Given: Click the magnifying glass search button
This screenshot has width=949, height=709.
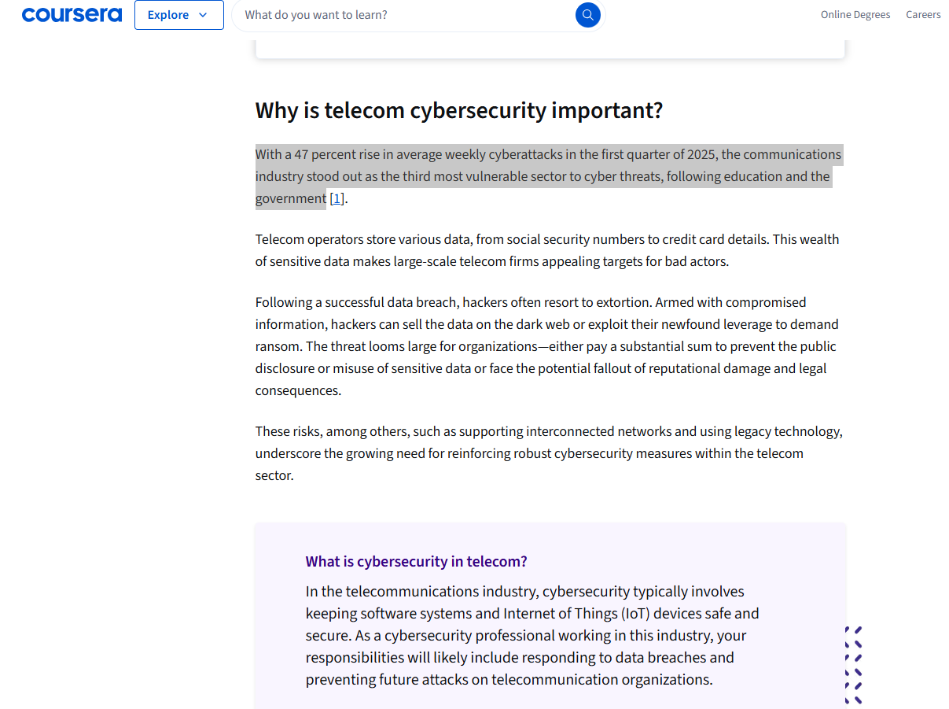Looking at the screenshot, I should tap(587, 15).
